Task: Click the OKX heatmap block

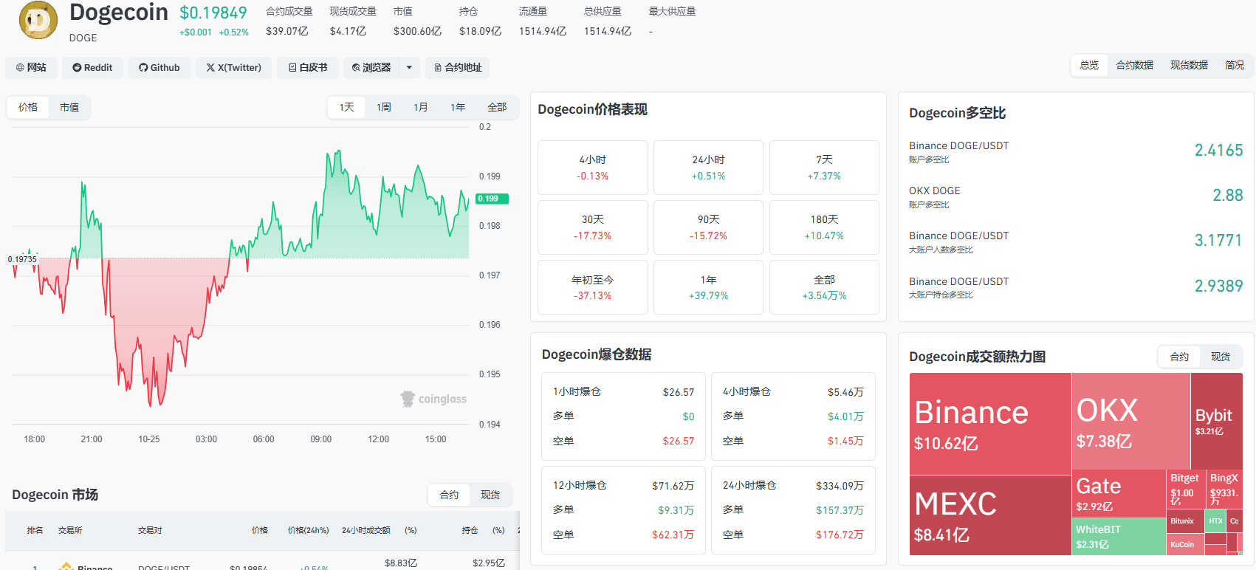Action: tap(1131, 421)
